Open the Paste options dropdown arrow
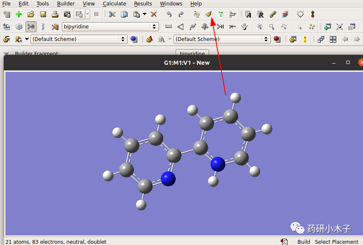363x245 pixels. [144, 14]
